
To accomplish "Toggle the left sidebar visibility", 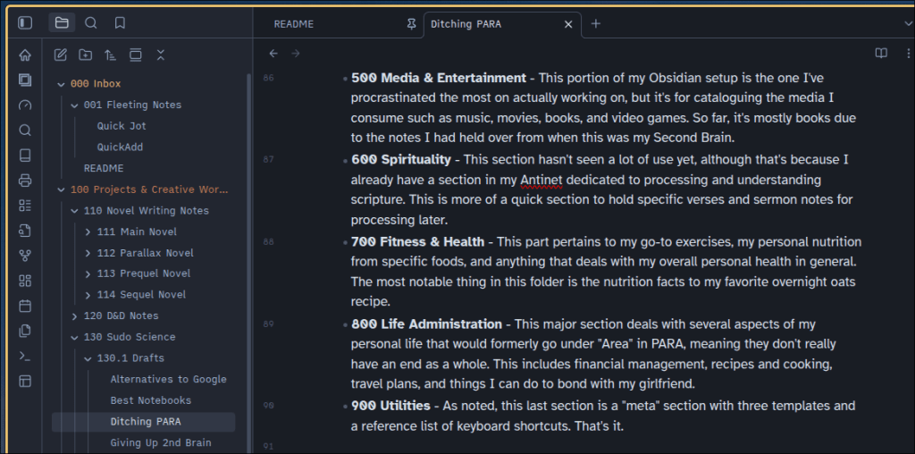I will [x=24, y=23].
